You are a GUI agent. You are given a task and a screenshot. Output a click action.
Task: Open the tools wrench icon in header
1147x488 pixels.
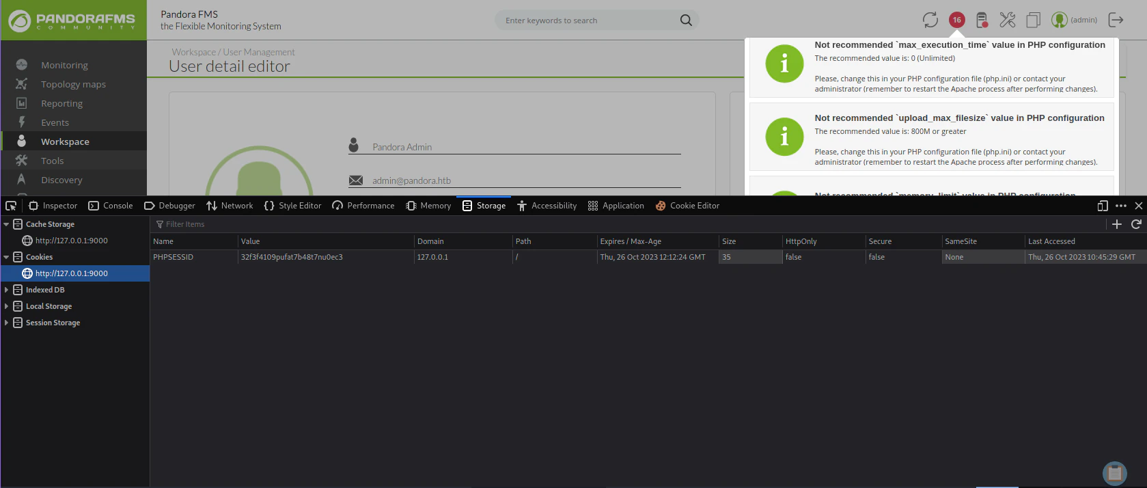click(x=1008, y=20)
